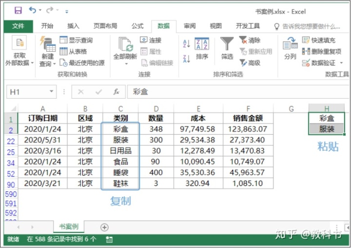Switch to the 插入 ribbon tab
Viewport: 351px width, 249px height.
tap(74, 26)
